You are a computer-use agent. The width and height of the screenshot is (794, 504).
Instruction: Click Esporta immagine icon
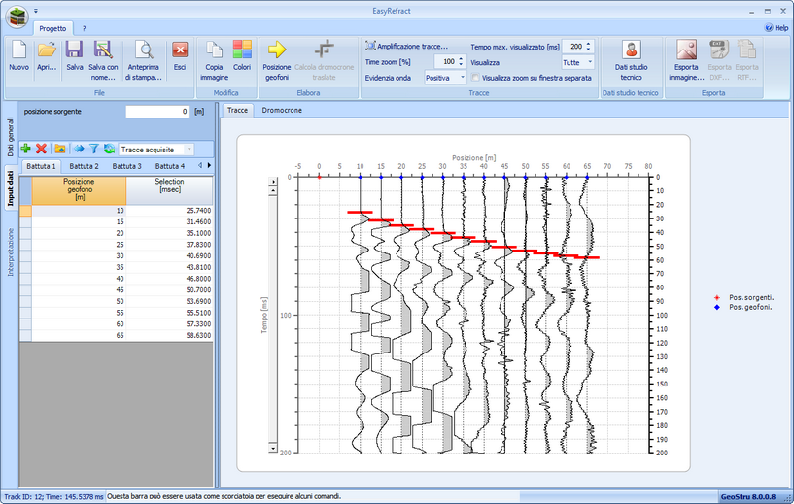click(x=687, y=50)
